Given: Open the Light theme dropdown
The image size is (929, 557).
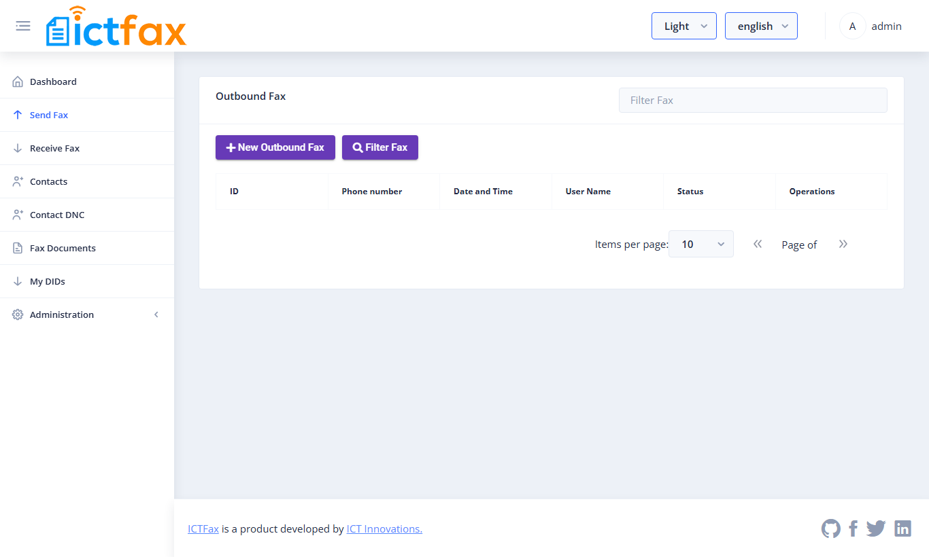Looking at the screenshot, I should point(683,26).
